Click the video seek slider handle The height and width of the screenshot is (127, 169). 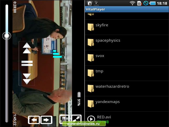(x=7, y=36)
